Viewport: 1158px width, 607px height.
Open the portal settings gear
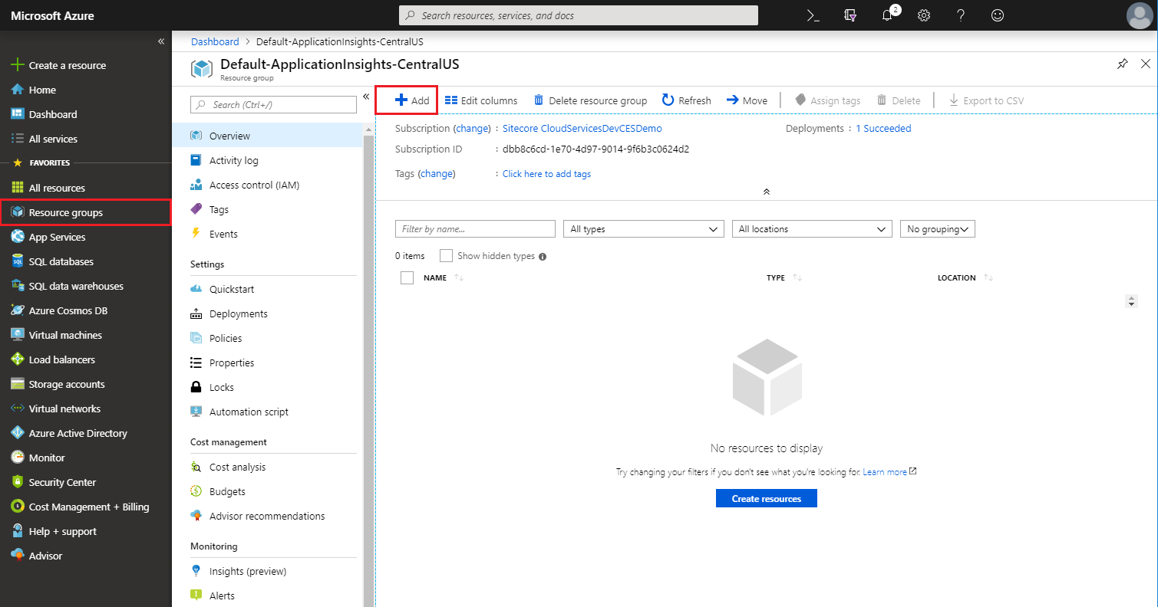point(924,15)
